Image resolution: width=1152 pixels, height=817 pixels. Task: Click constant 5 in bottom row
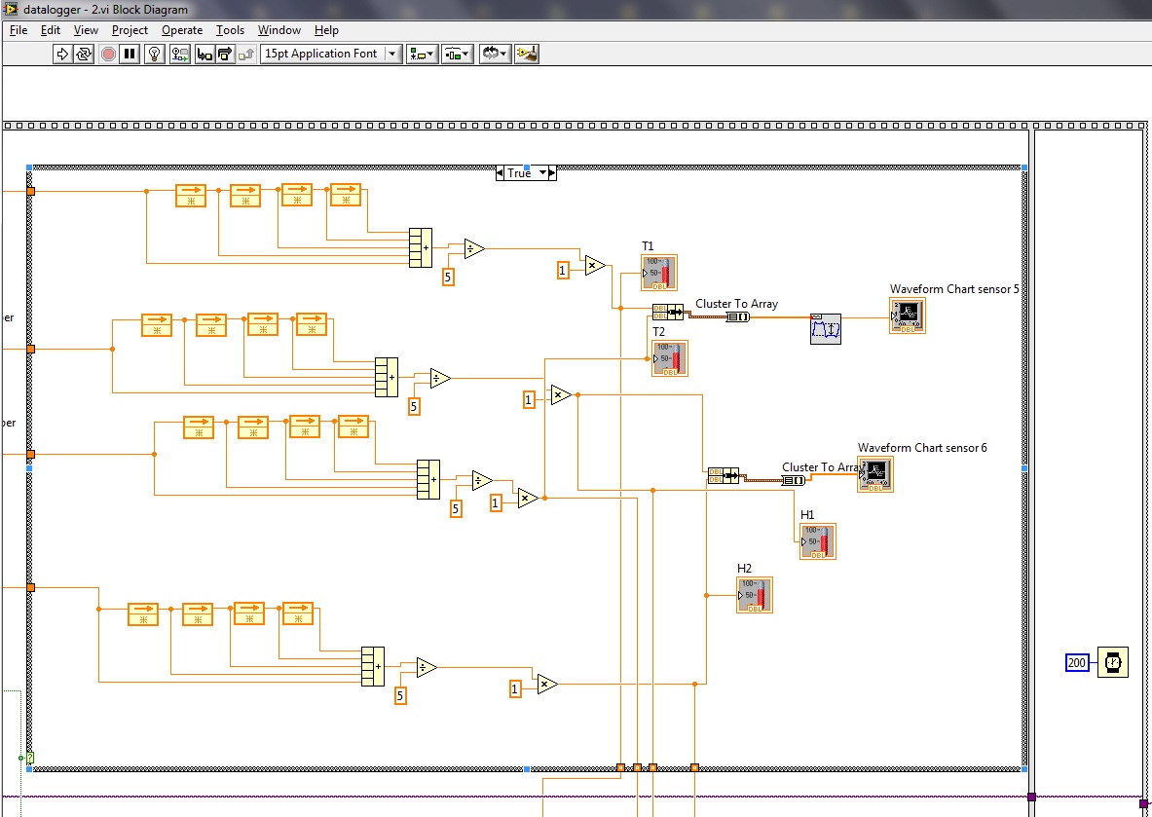(400, 696)
